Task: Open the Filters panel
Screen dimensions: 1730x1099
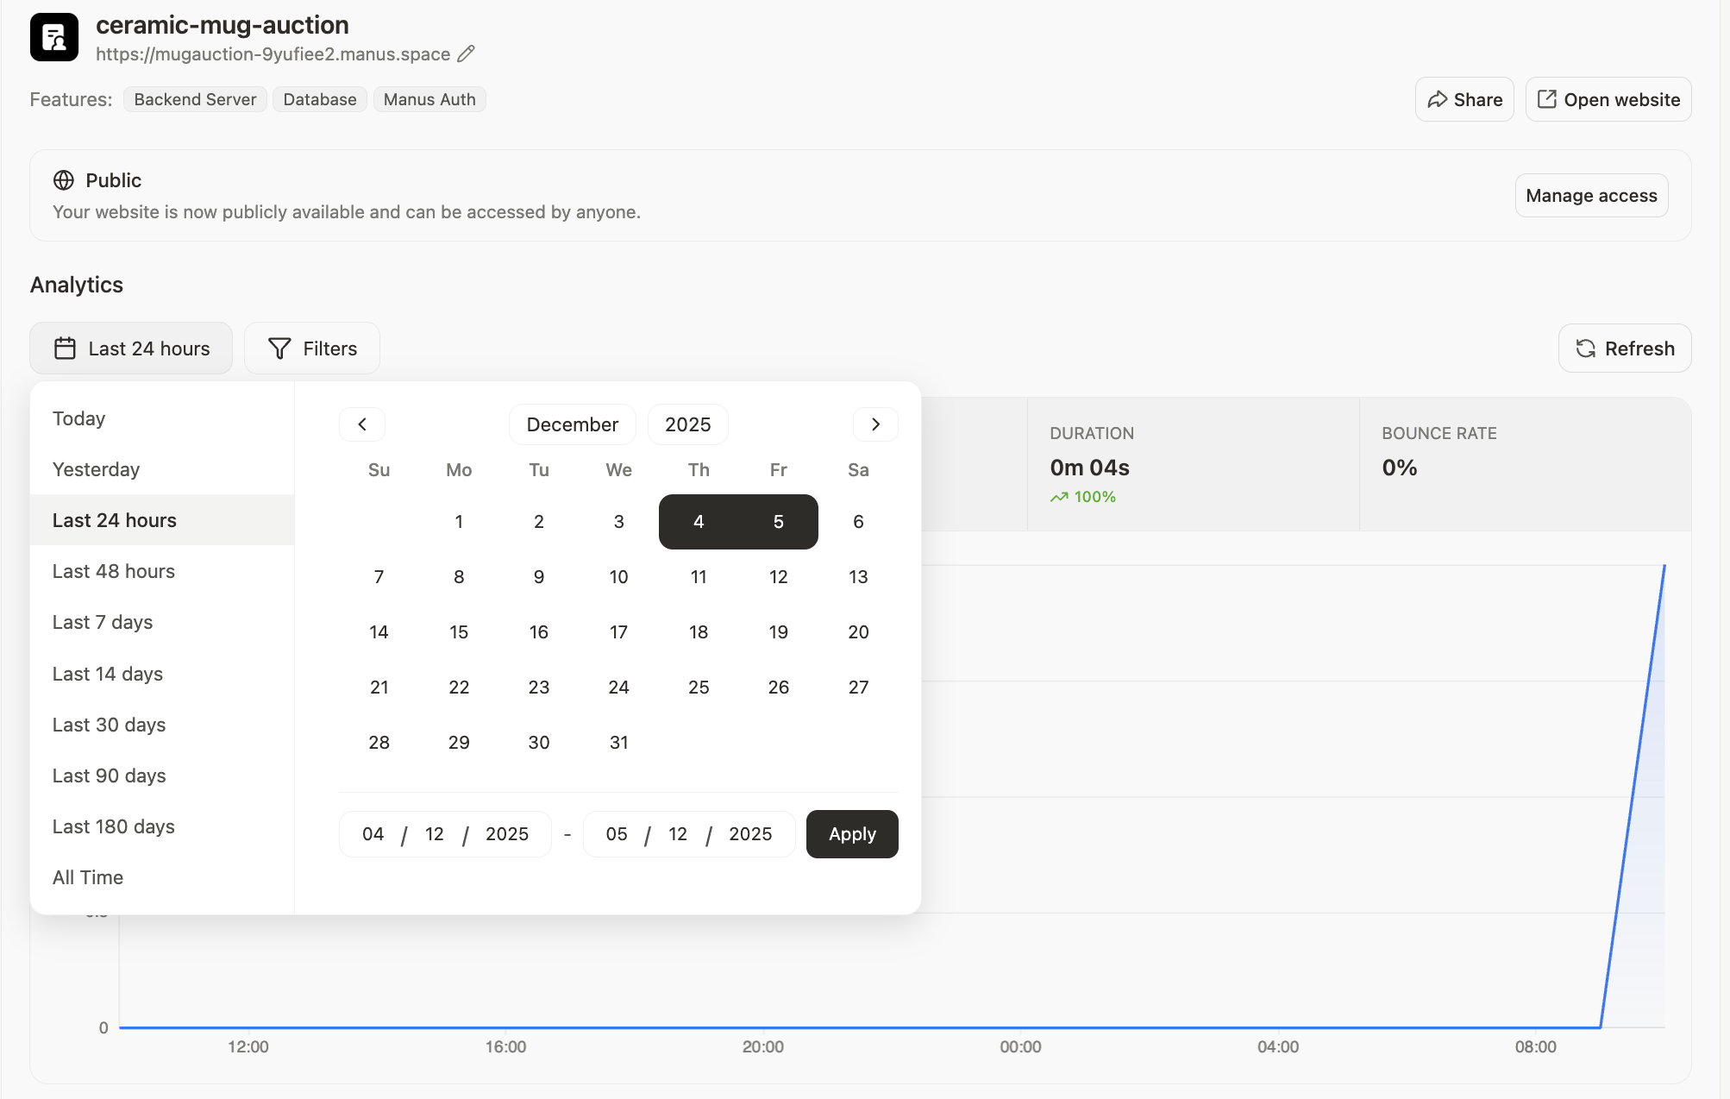Action: pyautogui.click(x=311, y=349)
